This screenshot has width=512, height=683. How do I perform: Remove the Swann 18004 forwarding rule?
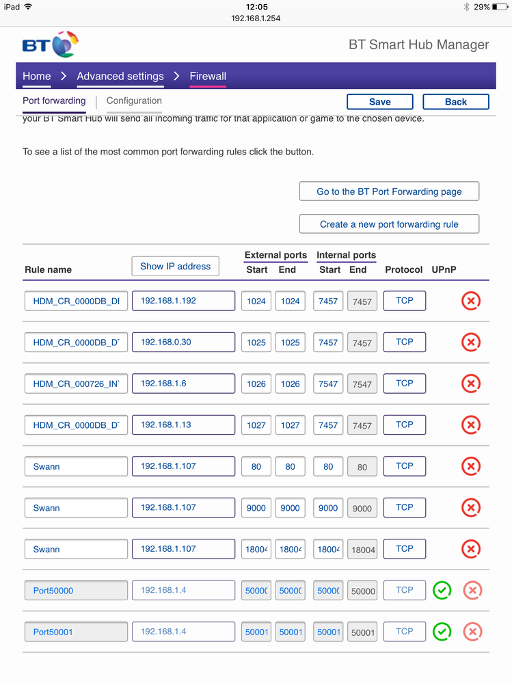tap(470, 549)
